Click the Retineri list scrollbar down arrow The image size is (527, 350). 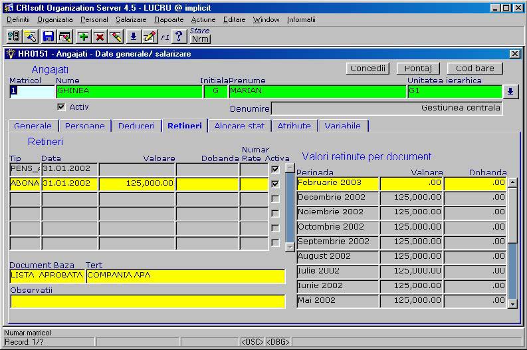coord(290,247)
